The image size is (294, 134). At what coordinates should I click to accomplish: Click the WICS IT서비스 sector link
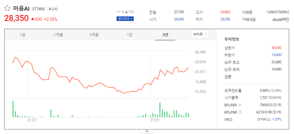tap(264, 119)
